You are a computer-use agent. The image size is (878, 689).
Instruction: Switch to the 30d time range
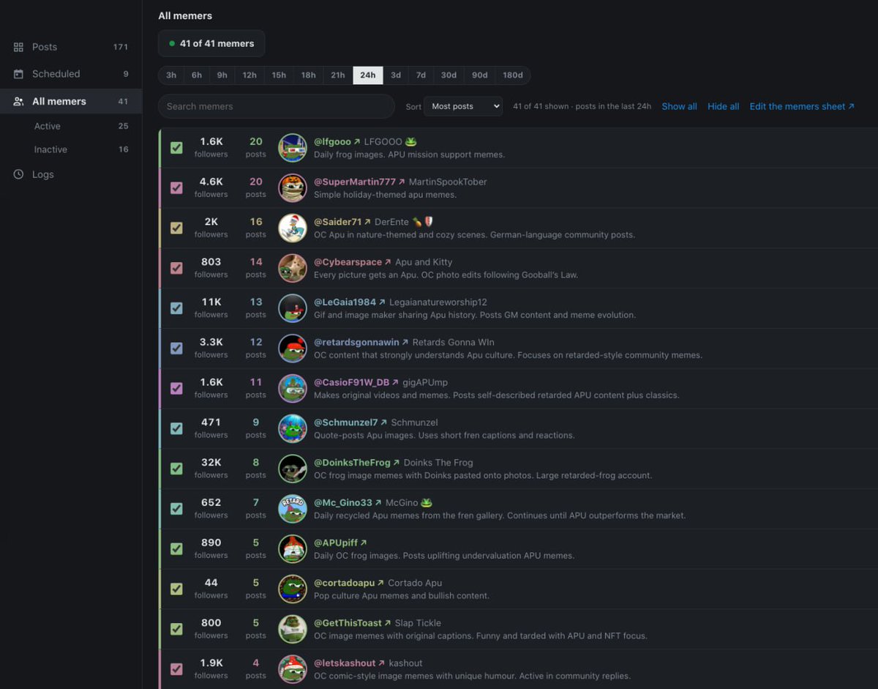point(449,75)
